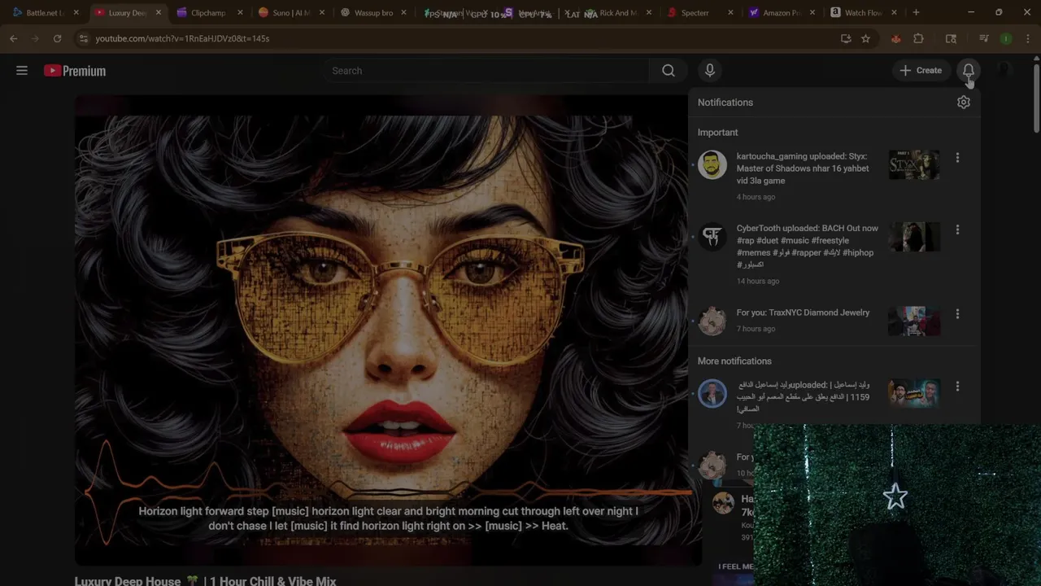This screenshot has height=586, width=1041.
Task: View site information icon in address bar
Action: click(83, 38)
